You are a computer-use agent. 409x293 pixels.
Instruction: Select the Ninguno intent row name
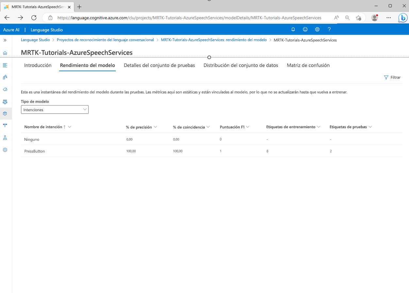click(32, 139)
